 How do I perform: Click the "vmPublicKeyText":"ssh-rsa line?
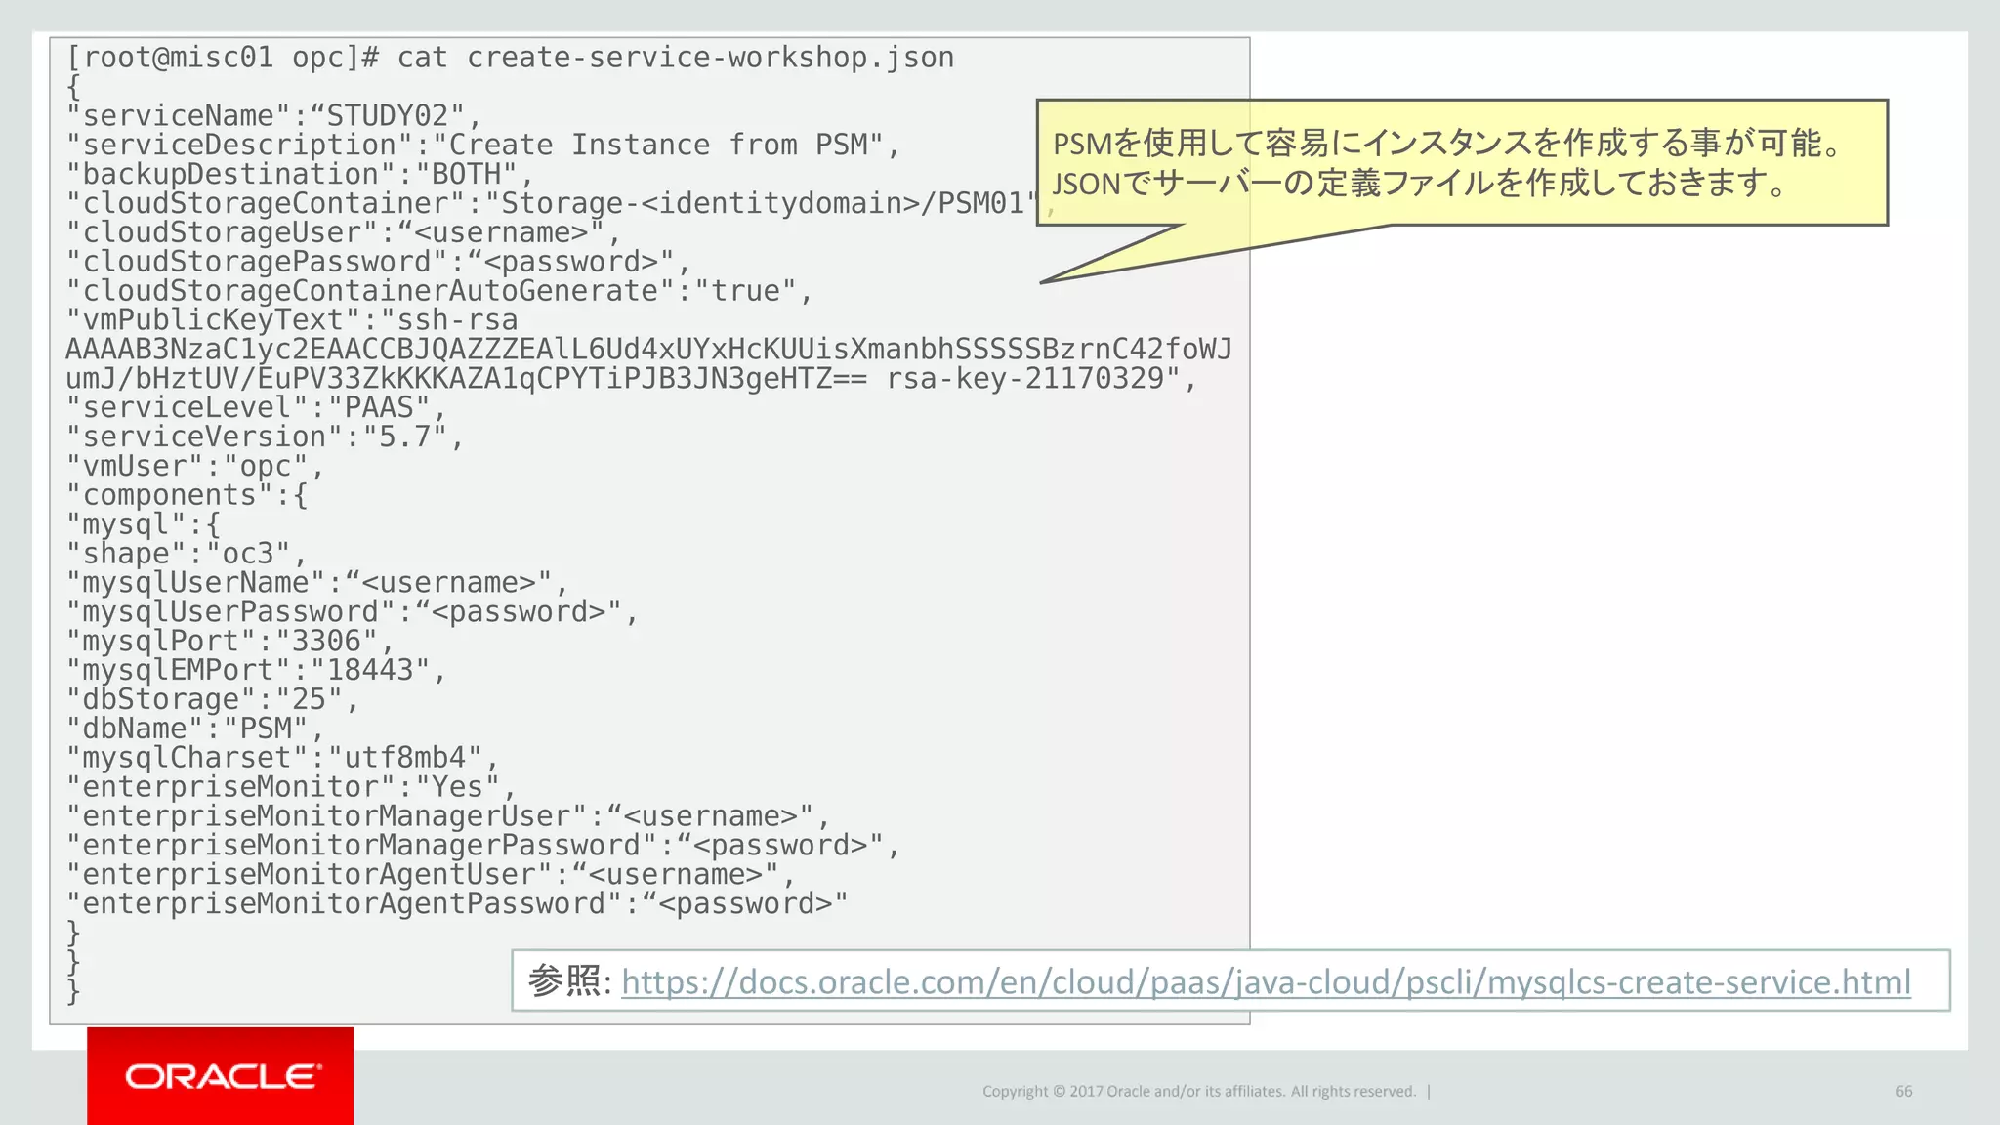(x=292, y=321)
